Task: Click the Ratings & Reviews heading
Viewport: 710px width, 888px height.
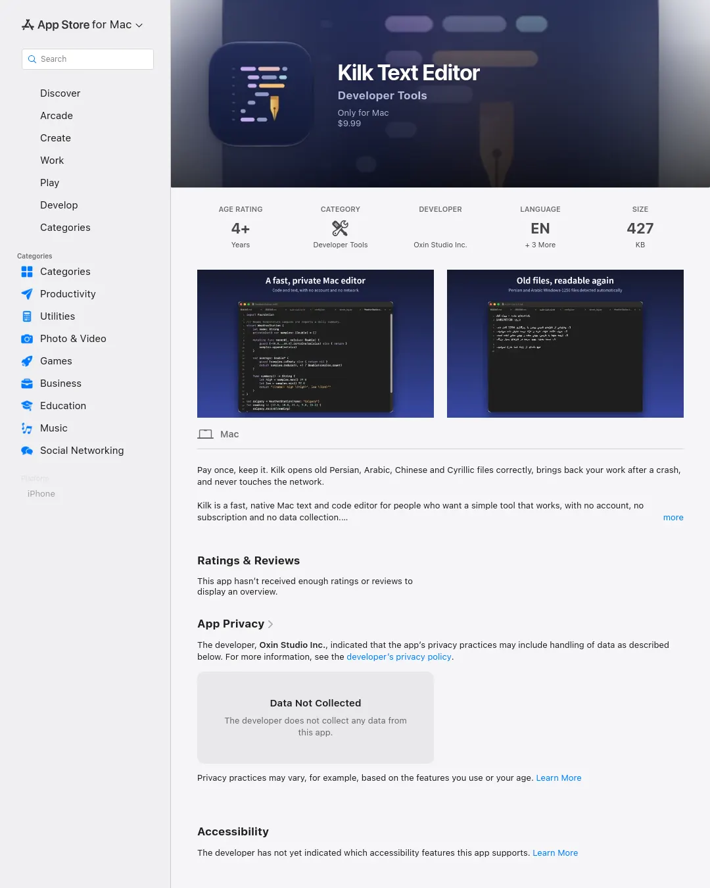Action: [248, 560]
